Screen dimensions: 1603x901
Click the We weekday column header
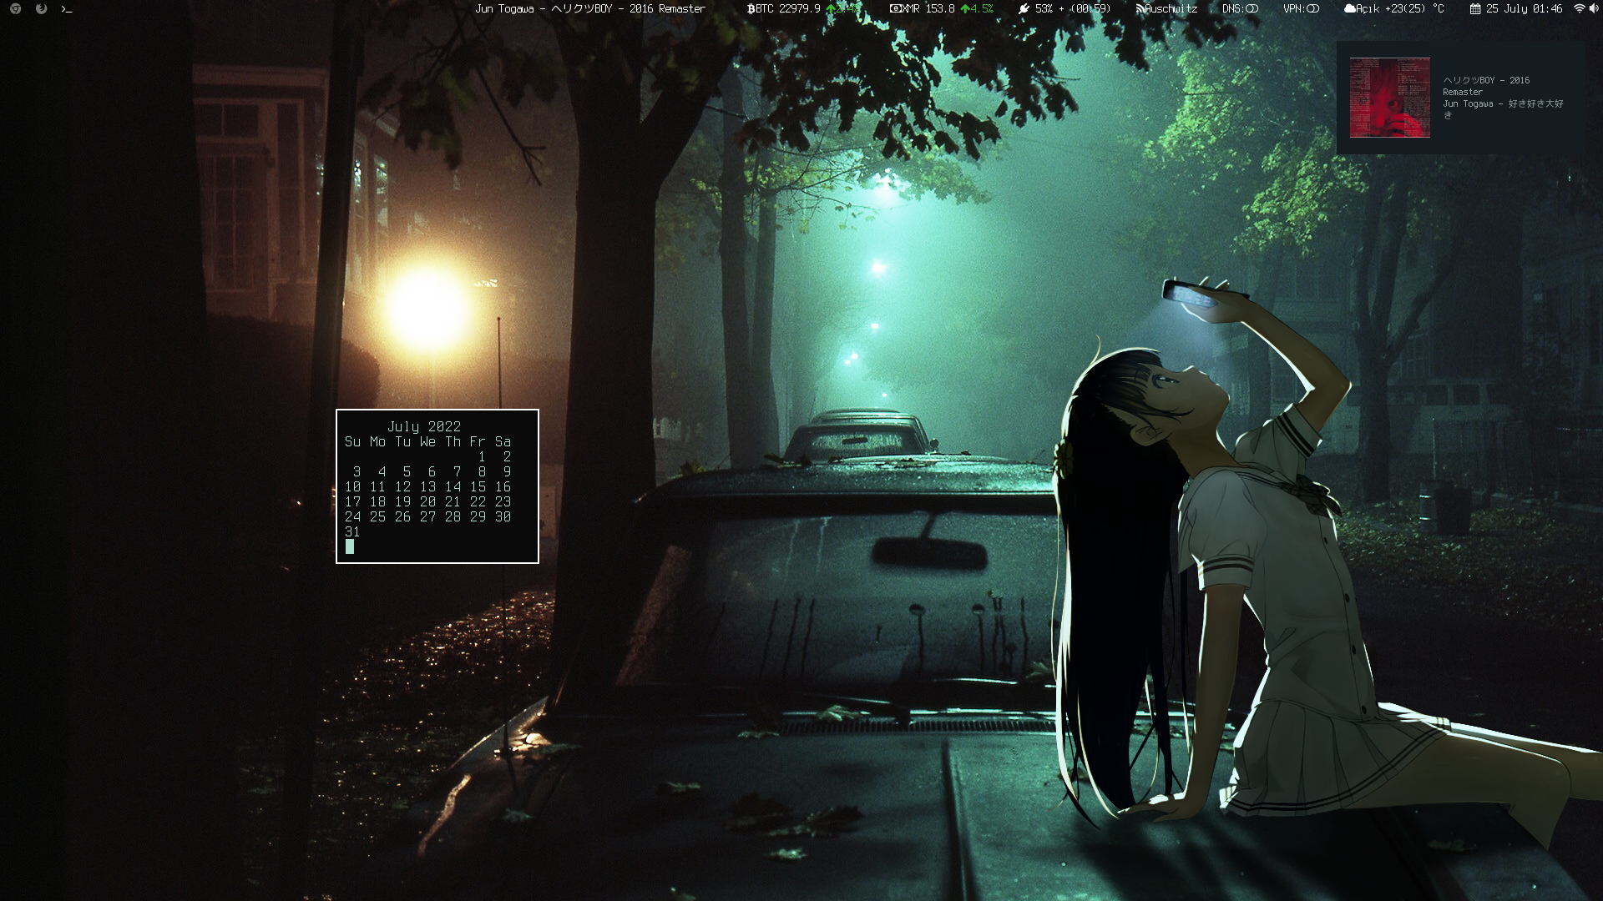[x=427, y=441]
